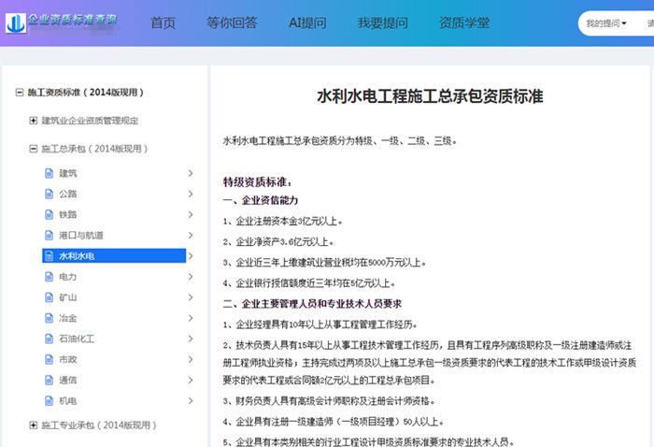
Task: Click the site logo 企业资质标准查询
Action: pos(61,22)
